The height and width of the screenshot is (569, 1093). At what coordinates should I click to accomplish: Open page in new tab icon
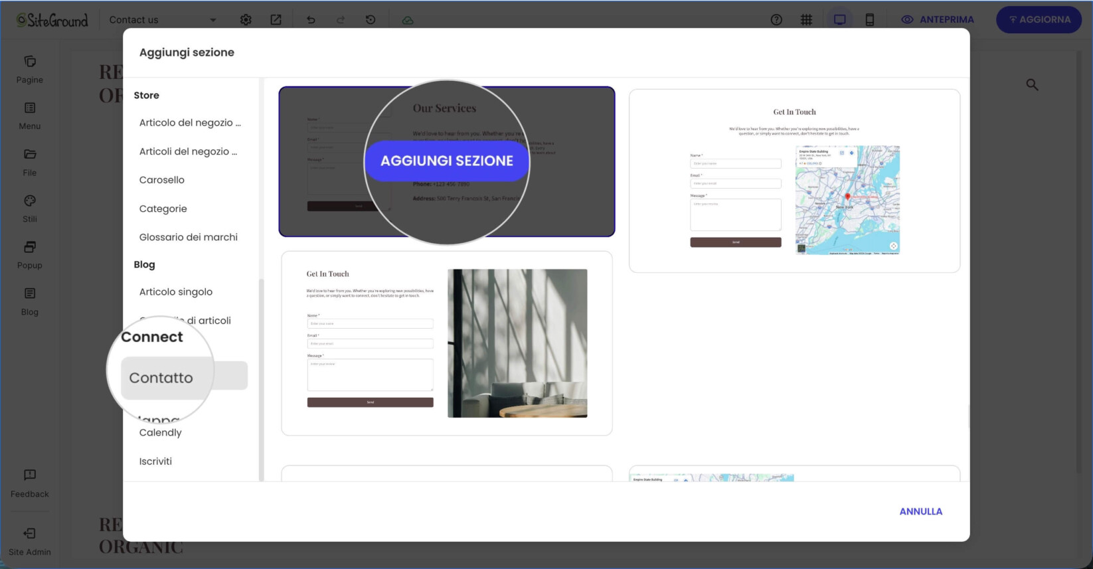pos(276,20)
